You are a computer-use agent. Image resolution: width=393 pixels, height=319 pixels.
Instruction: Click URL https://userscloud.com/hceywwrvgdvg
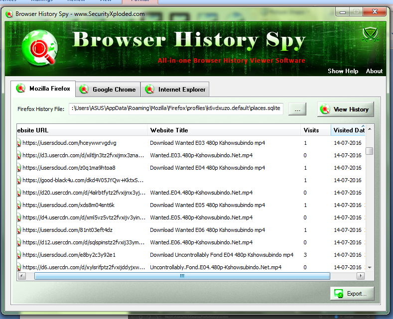tap(69, 143)
